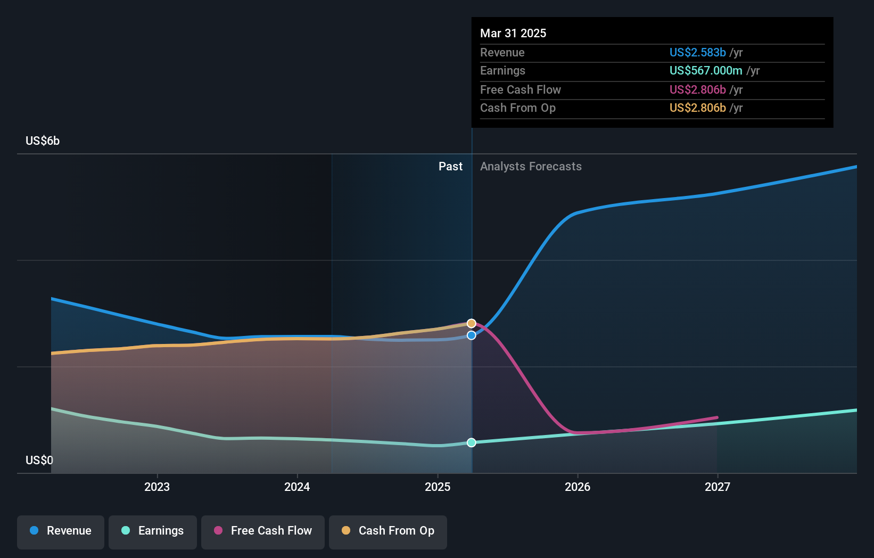Click the Analysts Forecasts label
The height and width of the screenshot is (558, 874).
point(531,167)
